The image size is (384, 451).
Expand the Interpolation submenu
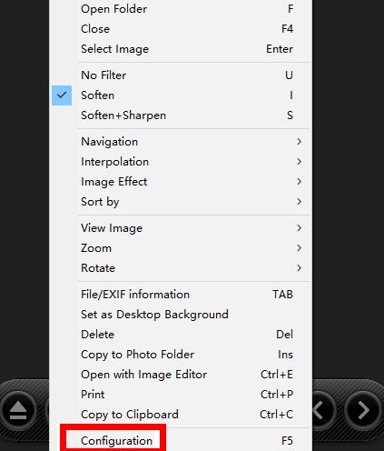pyautogui.click(x=182, y=162)
